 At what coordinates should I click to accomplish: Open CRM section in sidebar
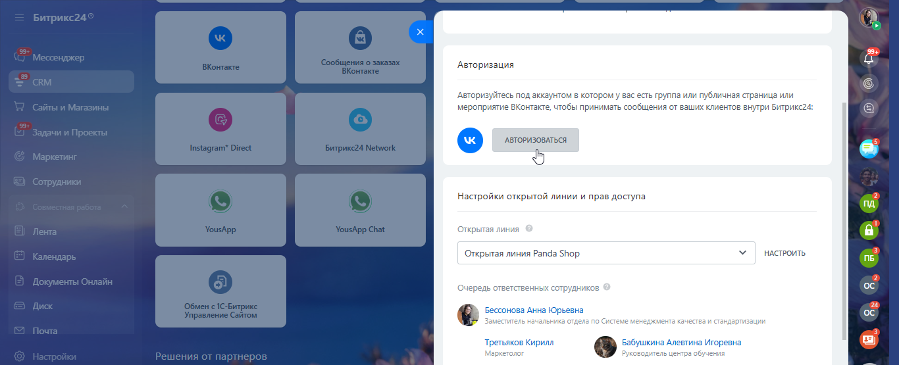click(x=71, y=82)
